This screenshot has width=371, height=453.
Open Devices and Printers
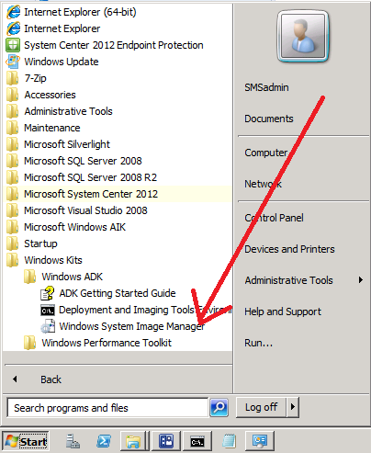289,249
